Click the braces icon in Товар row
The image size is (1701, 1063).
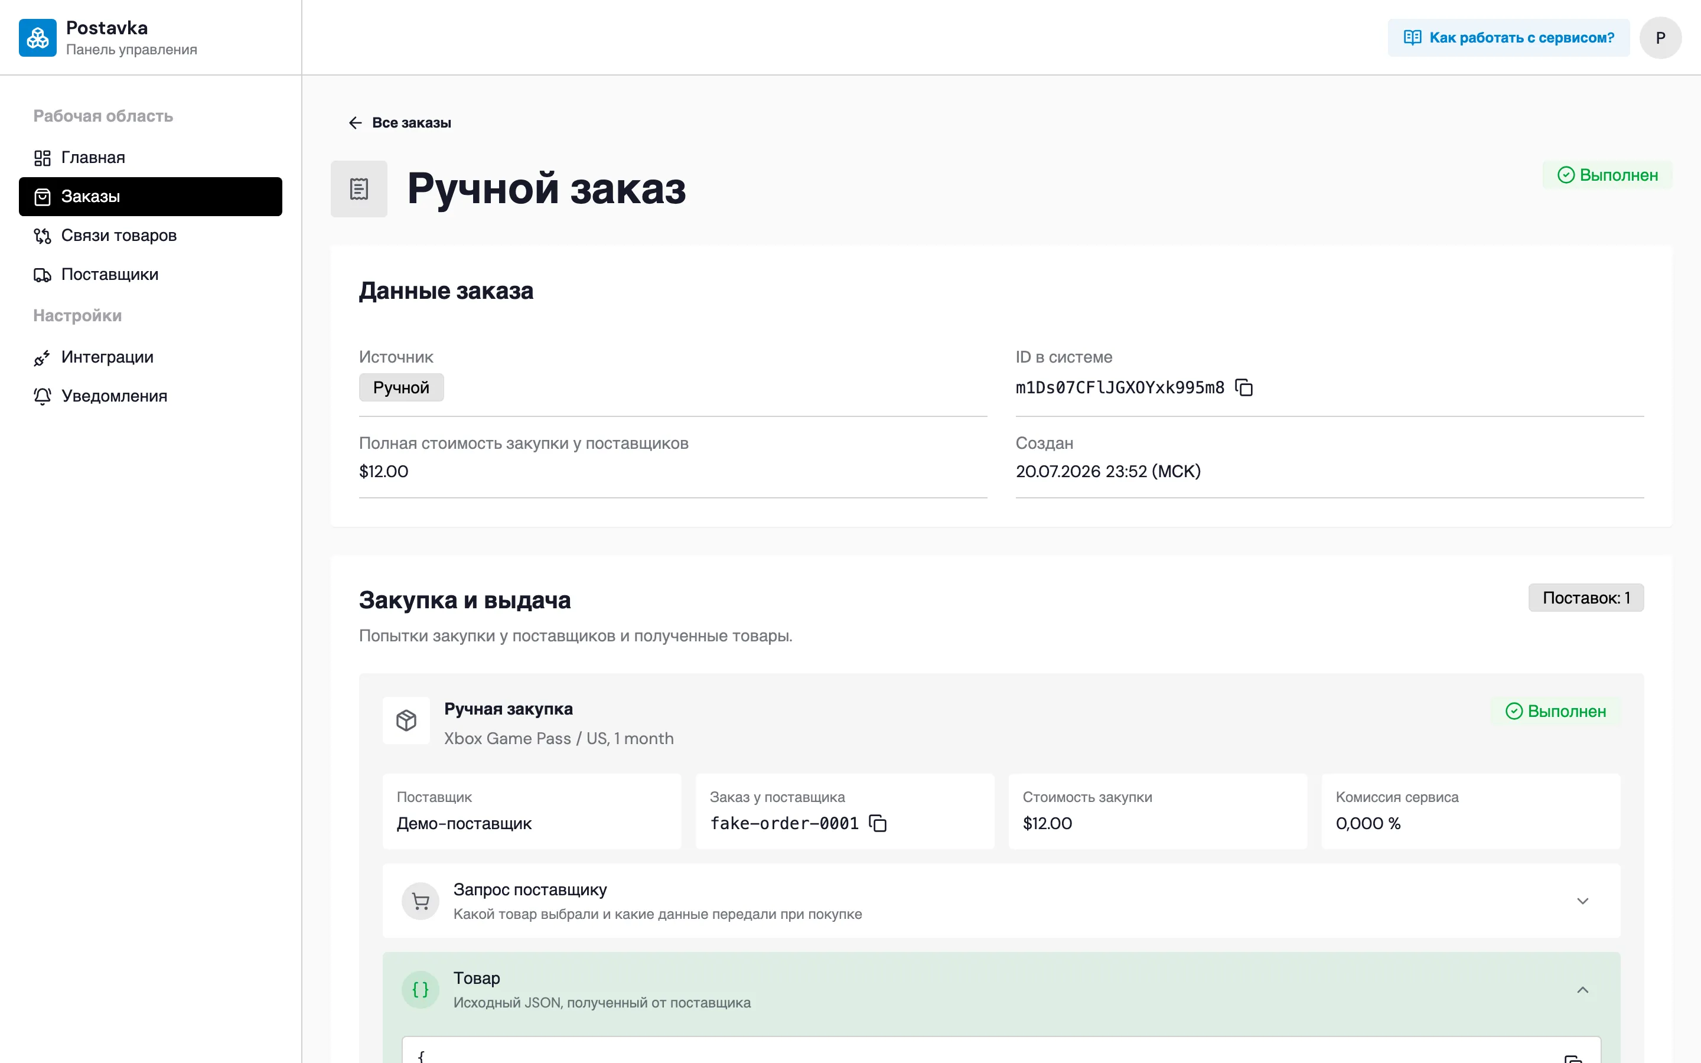(x=421, y=989)
